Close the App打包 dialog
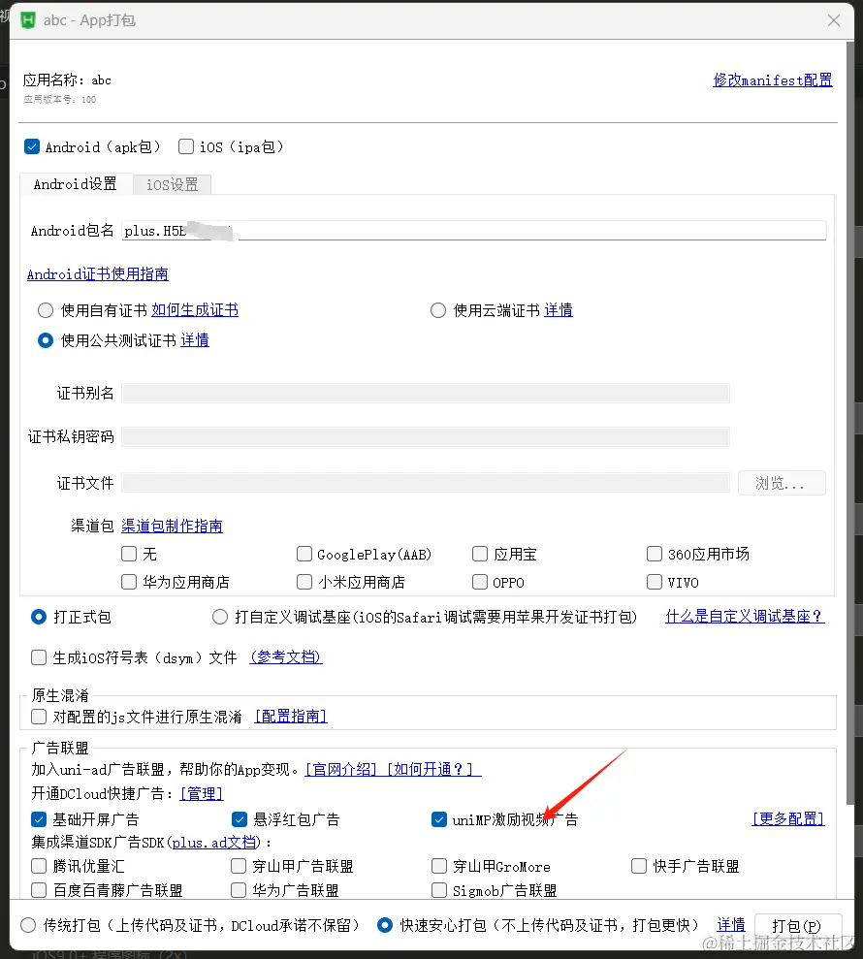Image resolution: width=863 pixels, height=959 pixels. pyautogui.click(x=834, y=20)
